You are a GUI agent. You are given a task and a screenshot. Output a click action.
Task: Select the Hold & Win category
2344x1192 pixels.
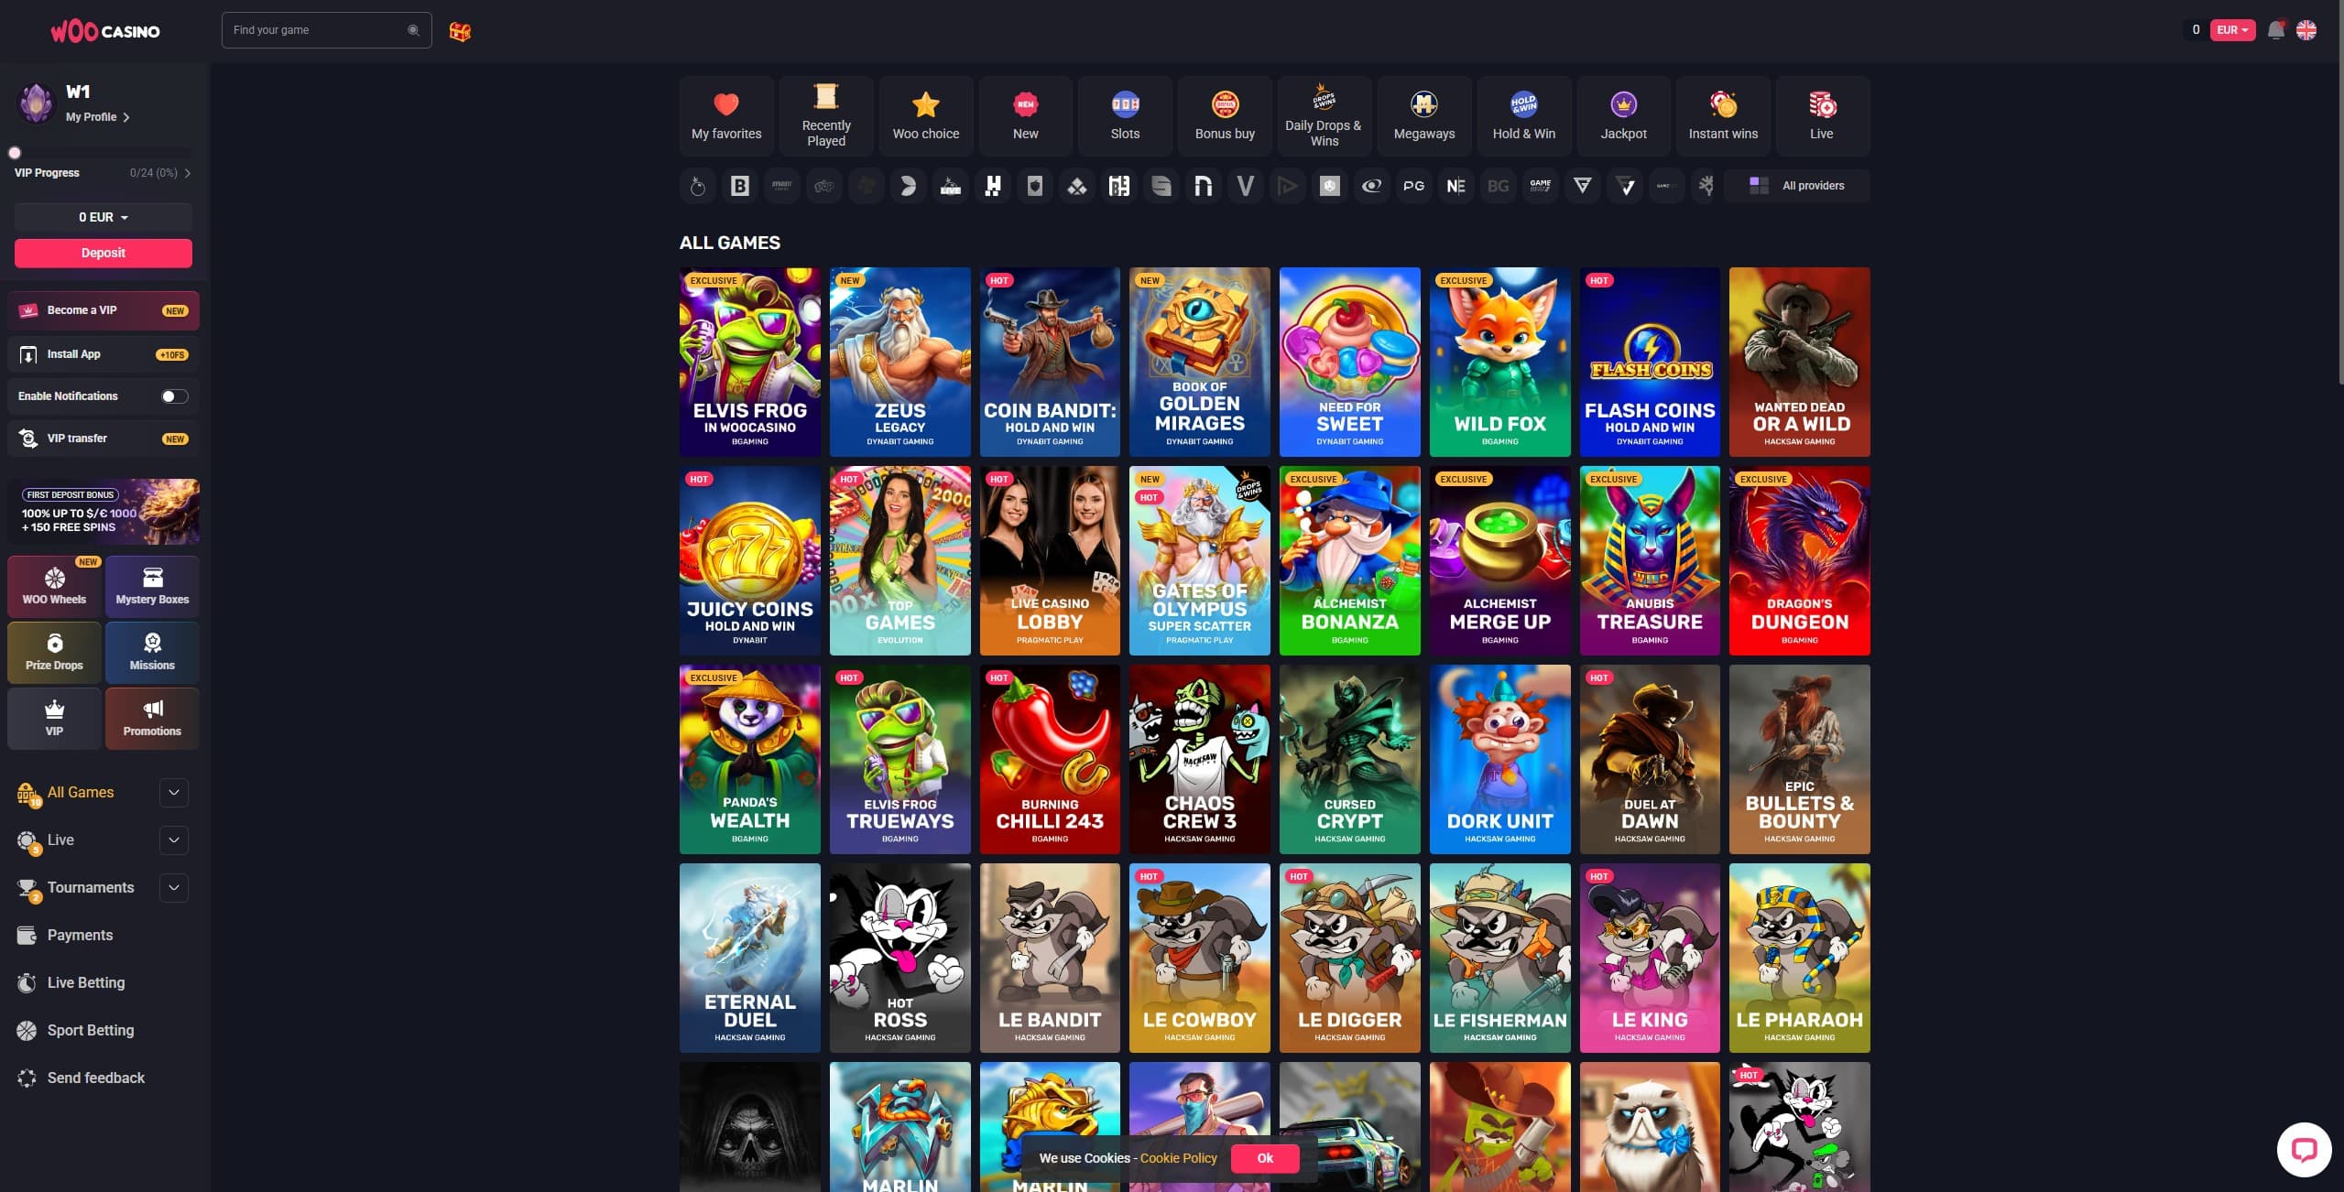(1524, 116)
